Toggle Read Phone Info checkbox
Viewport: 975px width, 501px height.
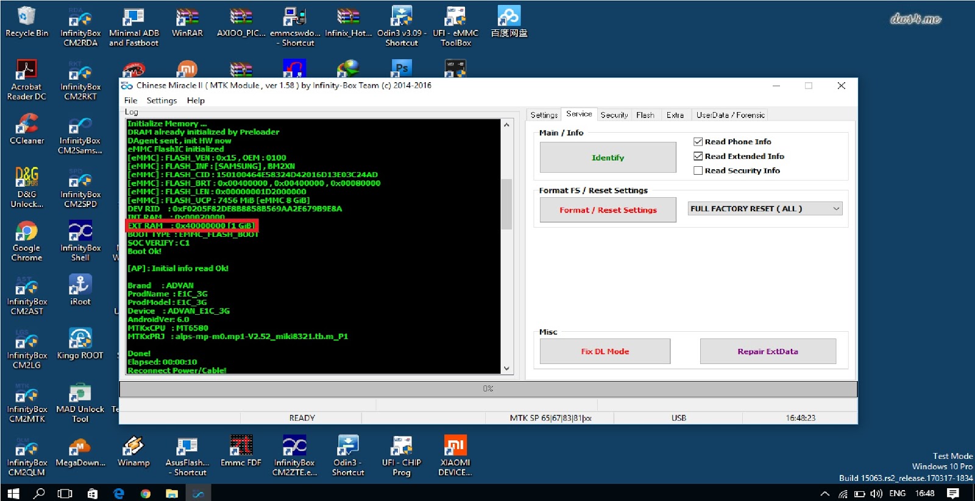click(x=698, y=142)
